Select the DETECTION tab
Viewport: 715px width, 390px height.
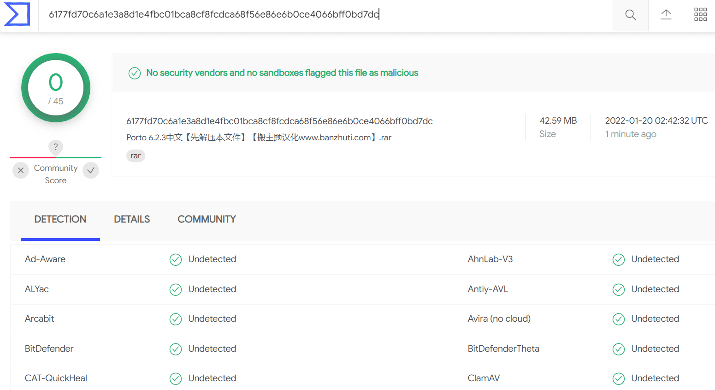pyautogui.click(x=60, y=219)
